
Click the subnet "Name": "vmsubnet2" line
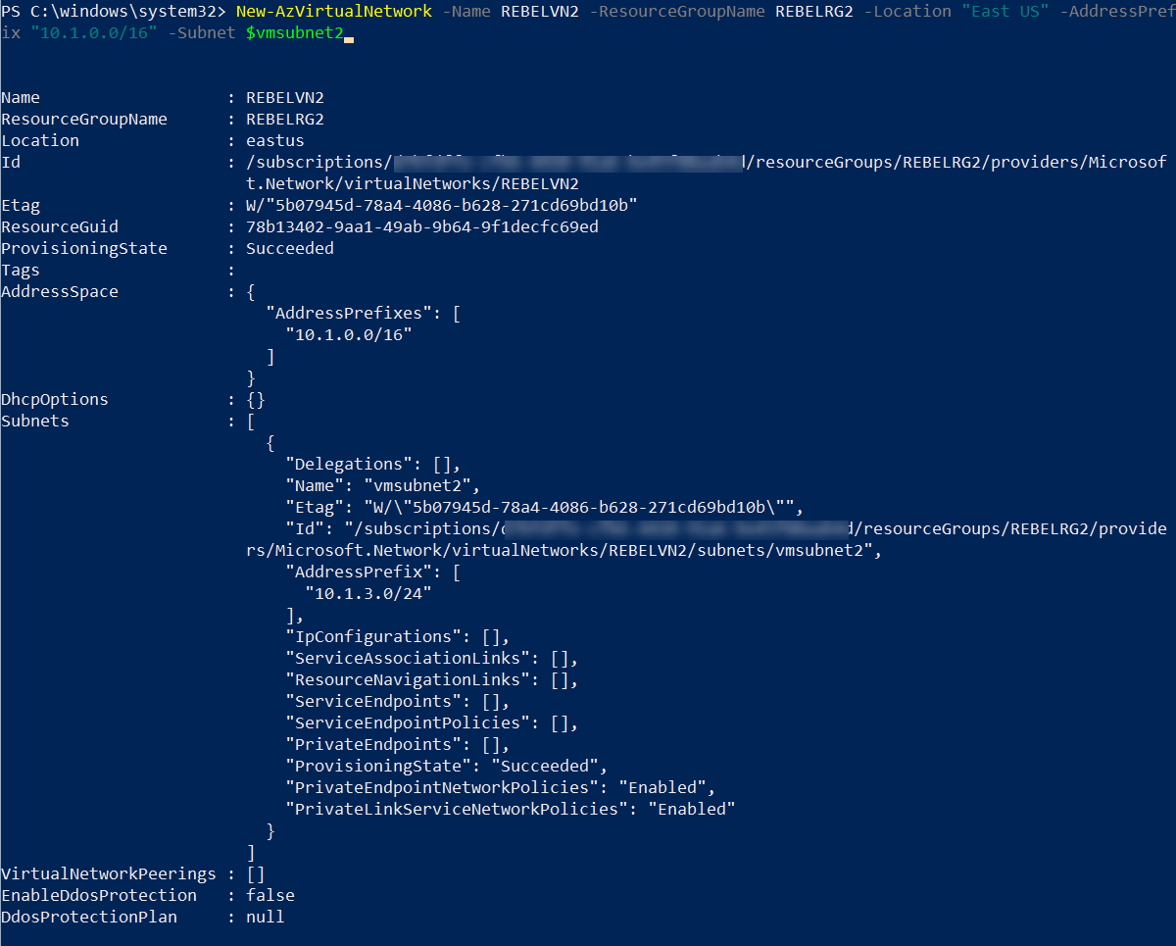(x=382, y=486)
